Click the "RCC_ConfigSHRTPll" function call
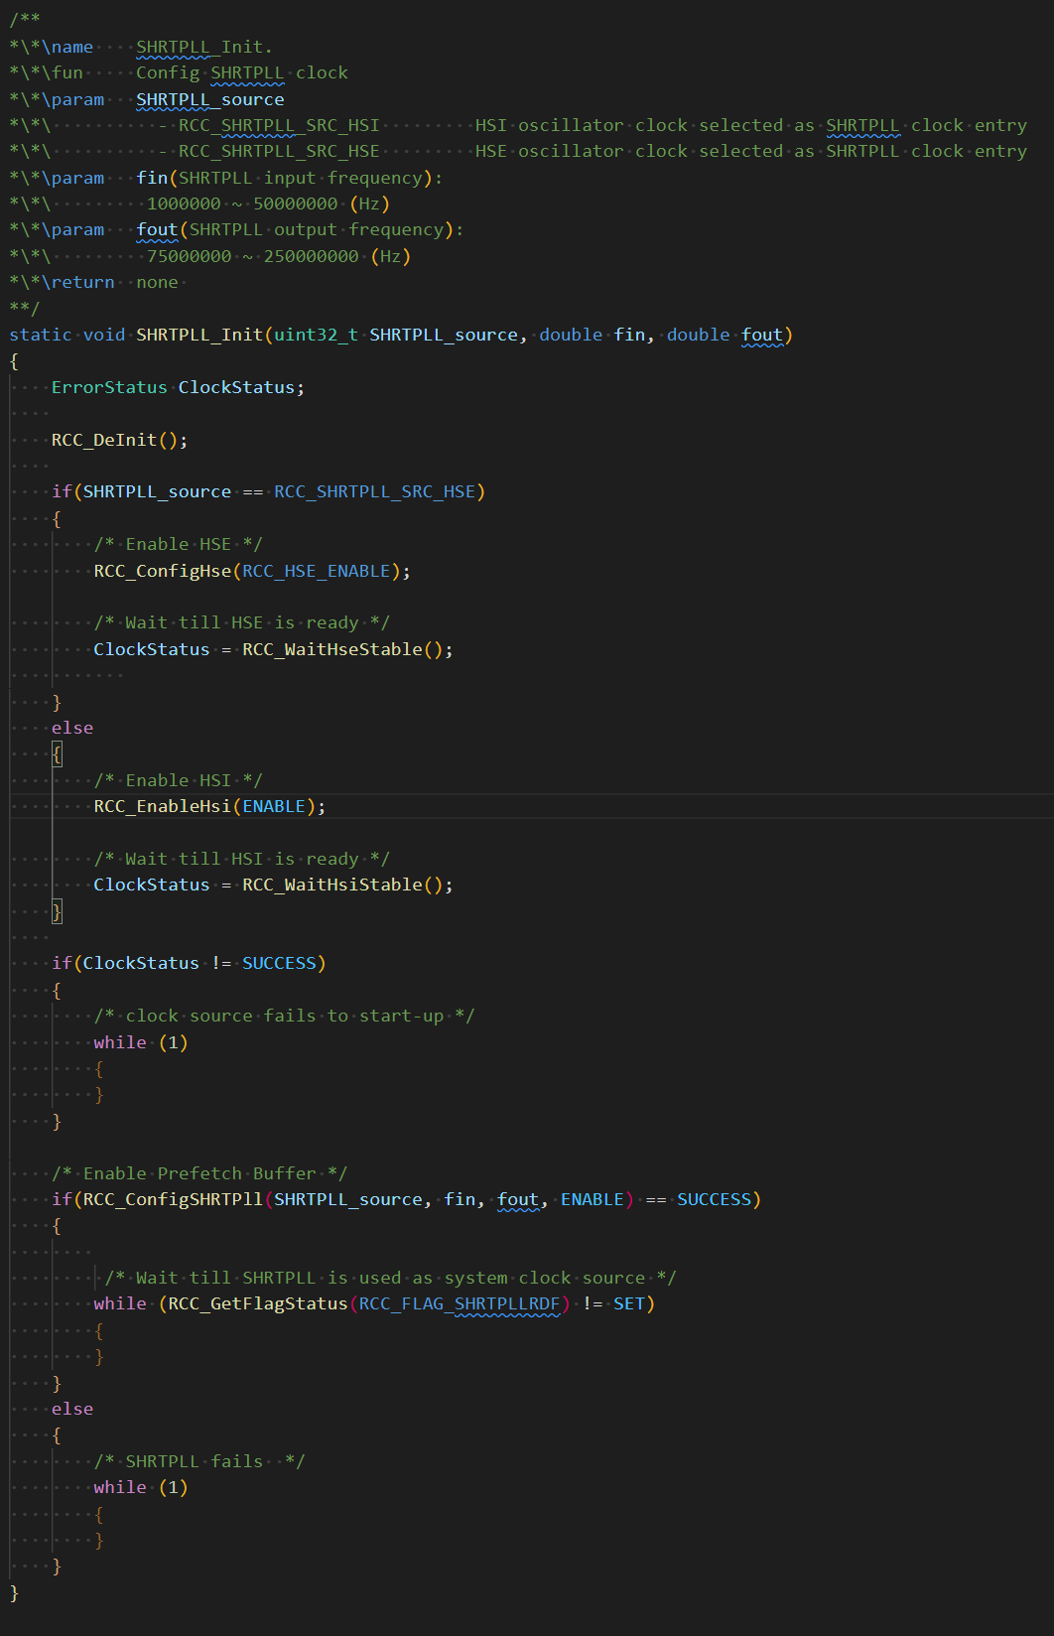The height and width of the screenshot is (1636, 1054). tap(173, 1199)
